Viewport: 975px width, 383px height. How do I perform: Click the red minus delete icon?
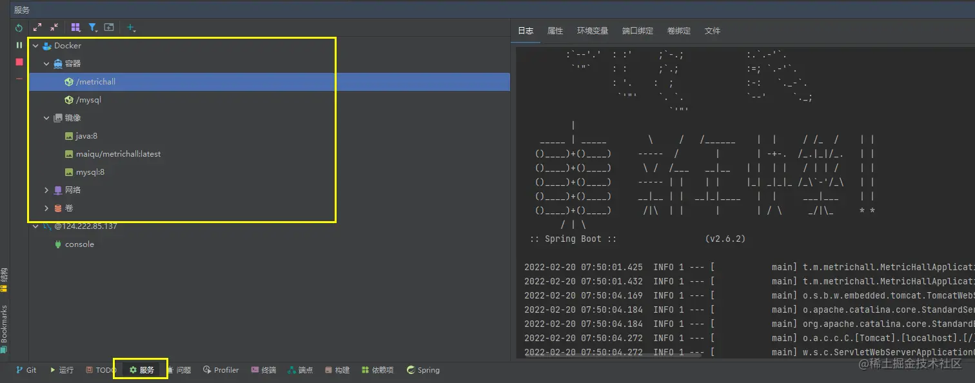[x=19, y=79]
